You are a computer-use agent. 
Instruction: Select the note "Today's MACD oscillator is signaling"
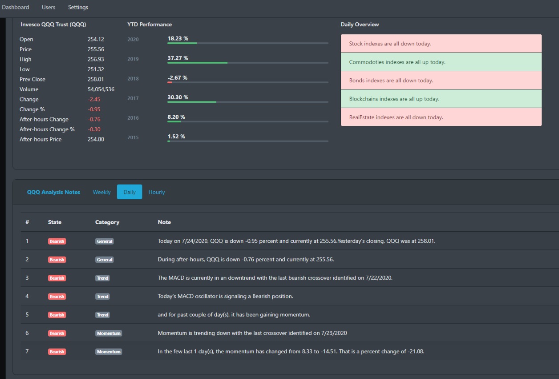pos(225,296)
